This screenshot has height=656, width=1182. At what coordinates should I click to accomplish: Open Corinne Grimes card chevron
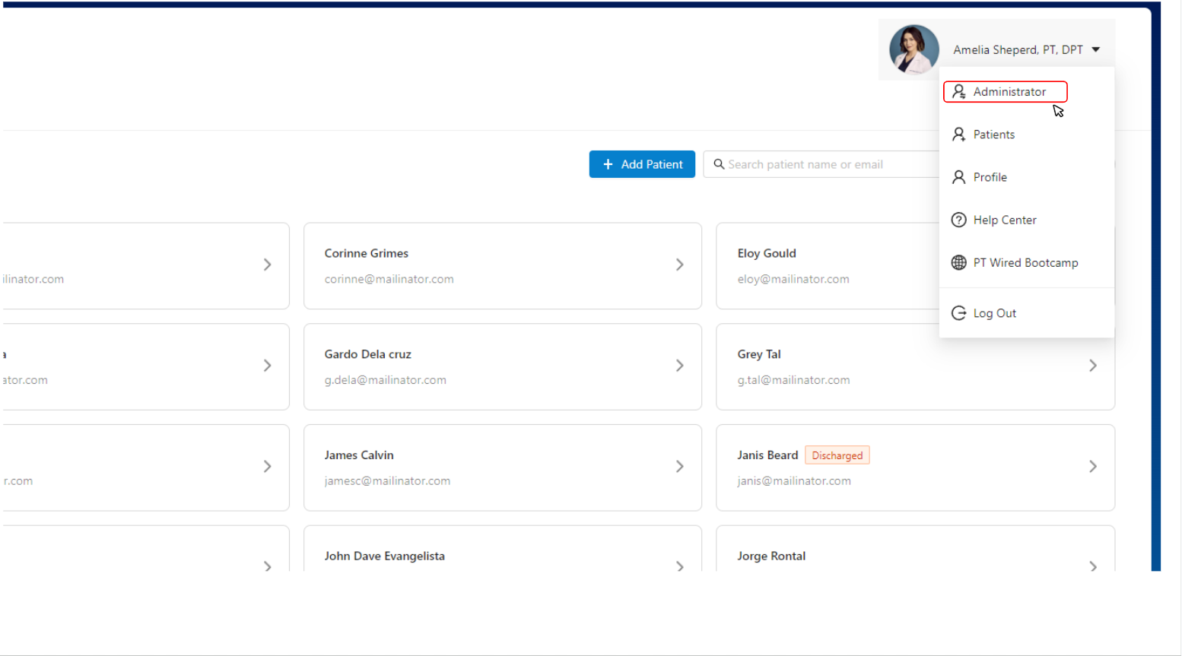click(x=679, y=265)
